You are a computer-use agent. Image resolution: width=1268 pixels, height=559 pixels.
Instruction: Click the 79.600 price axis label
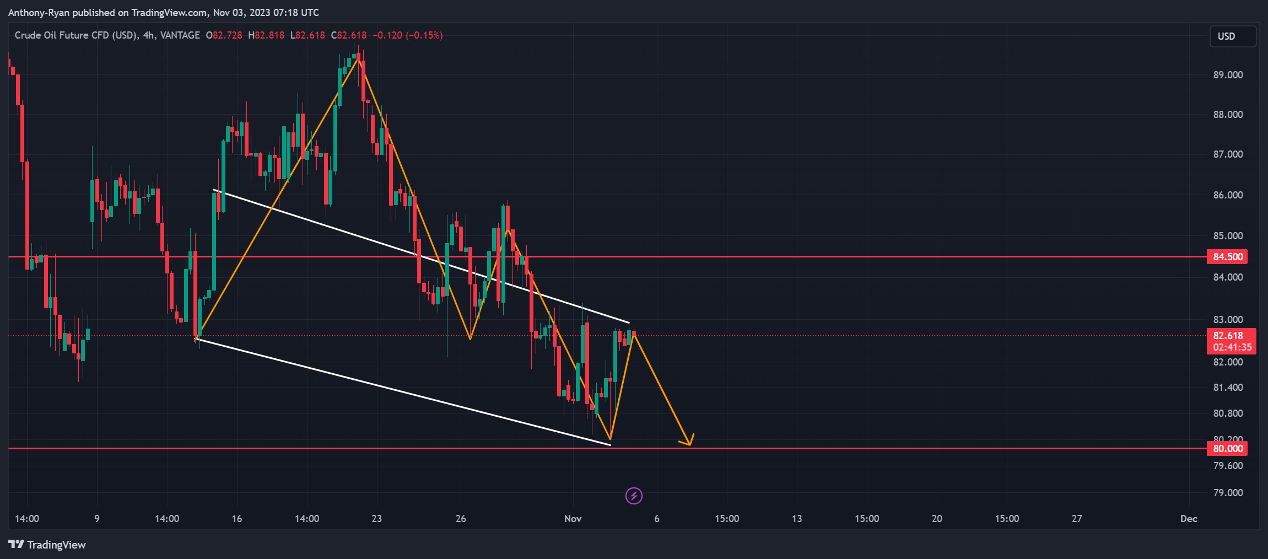1228,466
